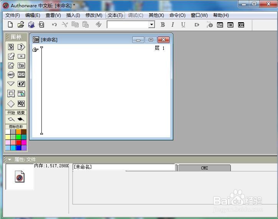This screenshot has width=278, height=219.
Task: Open the 编辑(E) menu
Action: click(33, 15)
